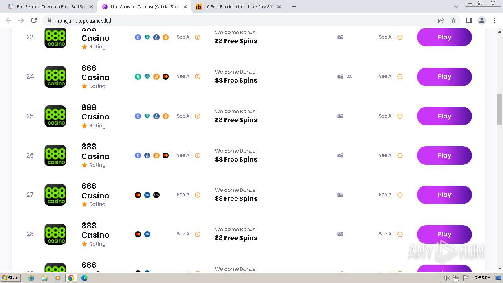
Task: Open Microsoft Edge from taskbar
Action: (x=84, y=278)
